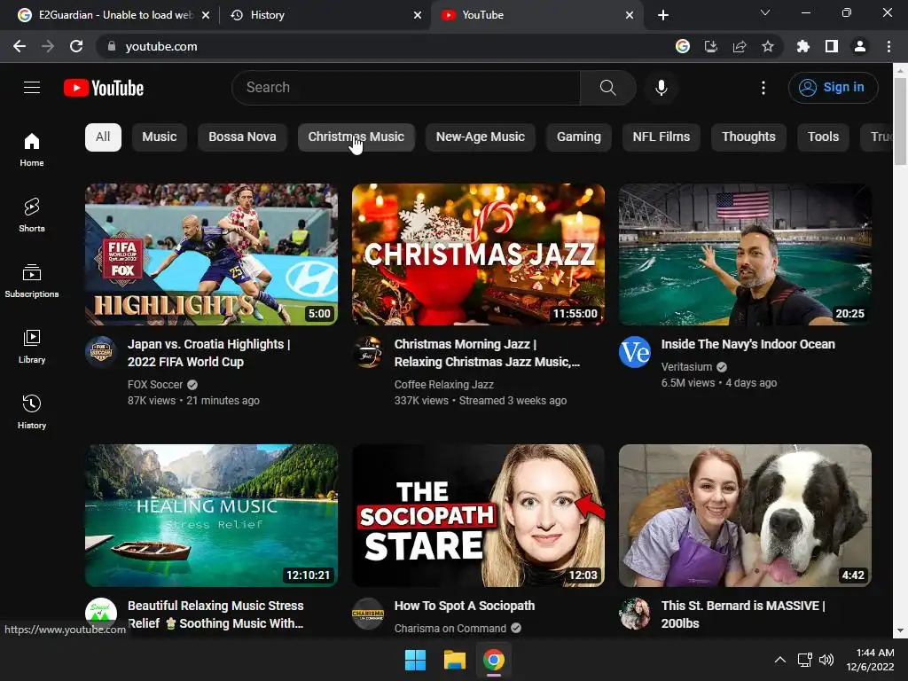Click the Chrome taskbar icon
The image size is (908, 681).
493,660
